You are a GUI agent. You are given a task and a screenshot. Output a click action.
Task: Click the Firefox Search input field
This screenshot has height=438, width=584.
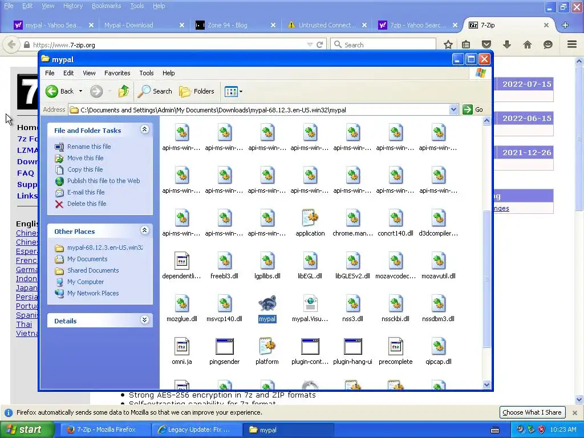(383, 44)
